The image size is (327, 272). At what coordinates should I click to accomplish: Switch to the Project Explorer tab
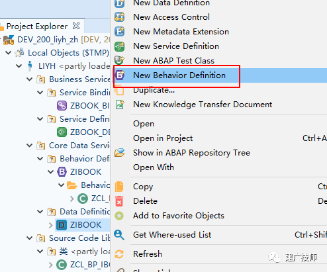pyautogui.click(x=37, y=26)
